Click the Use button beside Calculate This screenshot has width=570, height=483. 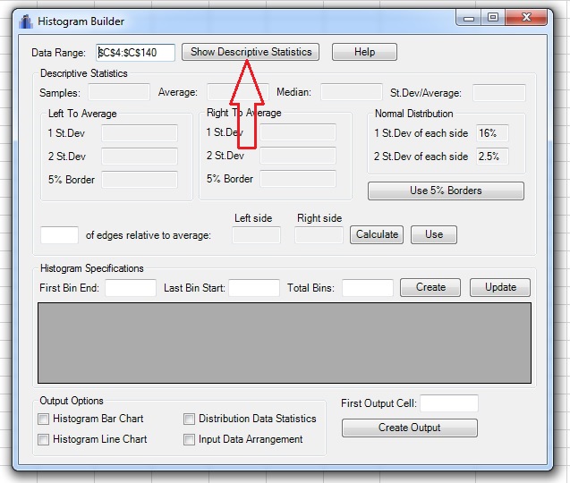pos(434,234)
